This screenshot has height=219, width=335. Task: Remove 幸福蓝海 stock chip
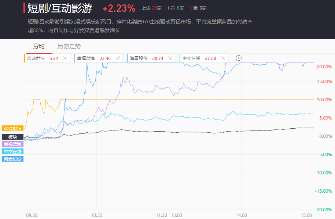[x=118, y=58]
